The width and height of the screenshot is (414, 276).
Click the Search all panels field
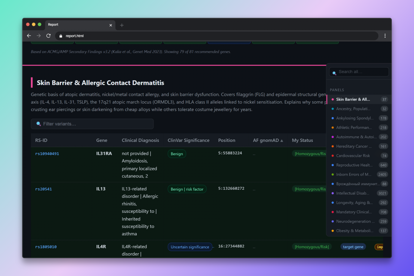coord(359,72)
